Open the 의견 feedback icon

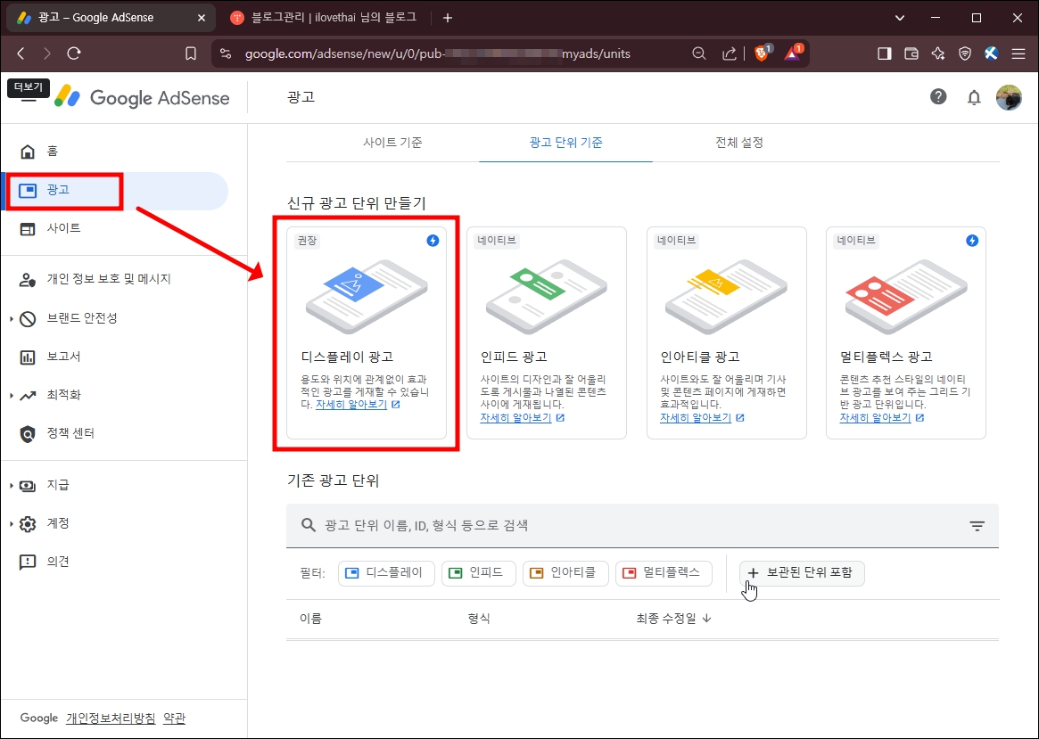point(29,562)
